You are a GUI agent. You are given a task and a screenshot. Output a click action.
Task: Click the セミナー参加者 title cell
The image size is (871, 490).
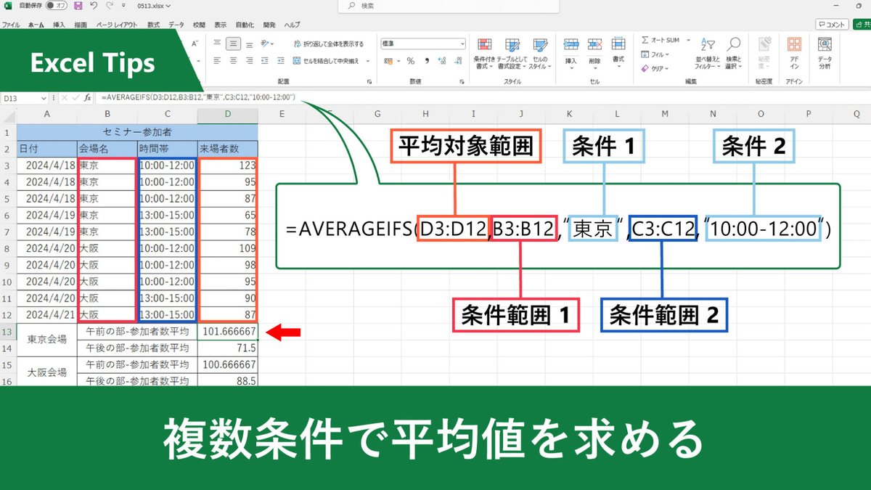pyautogui.click(x=137, y=132)
